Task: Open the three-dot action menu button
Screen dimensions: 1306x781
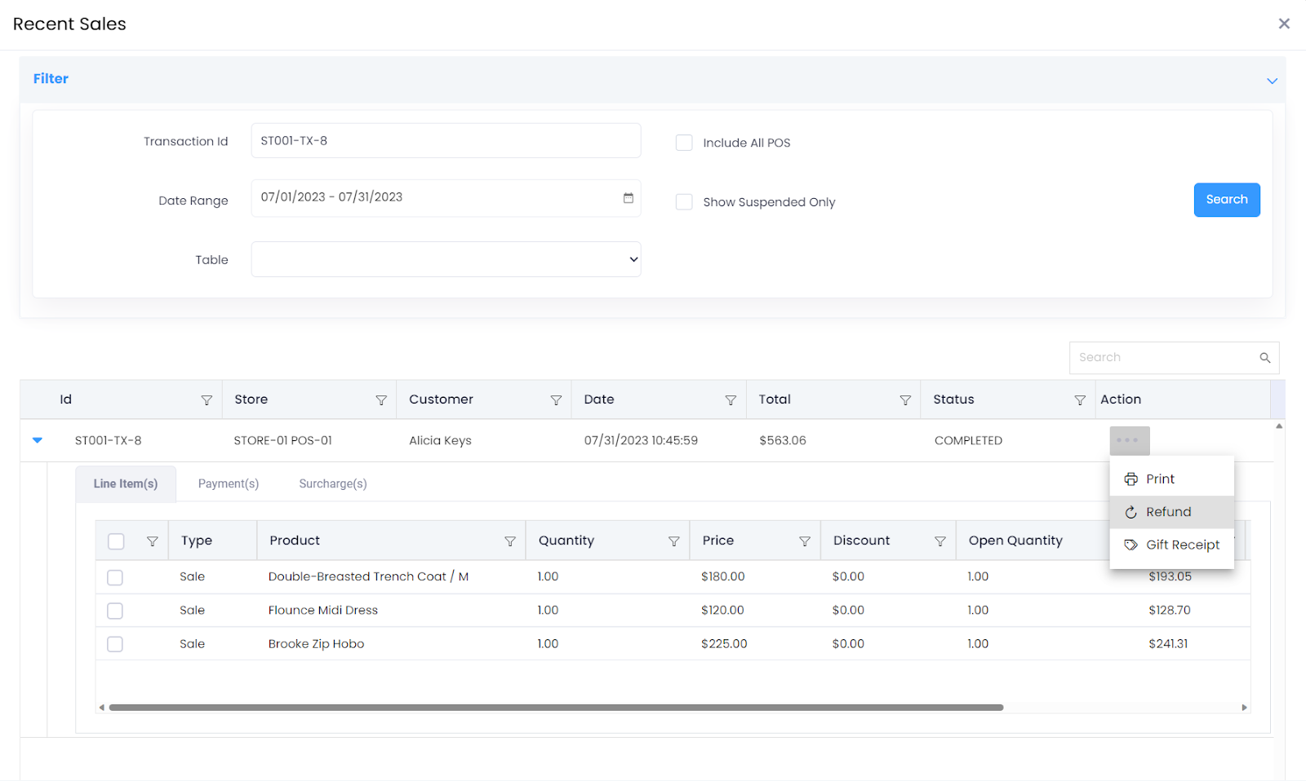Action: coord(1129,440)
